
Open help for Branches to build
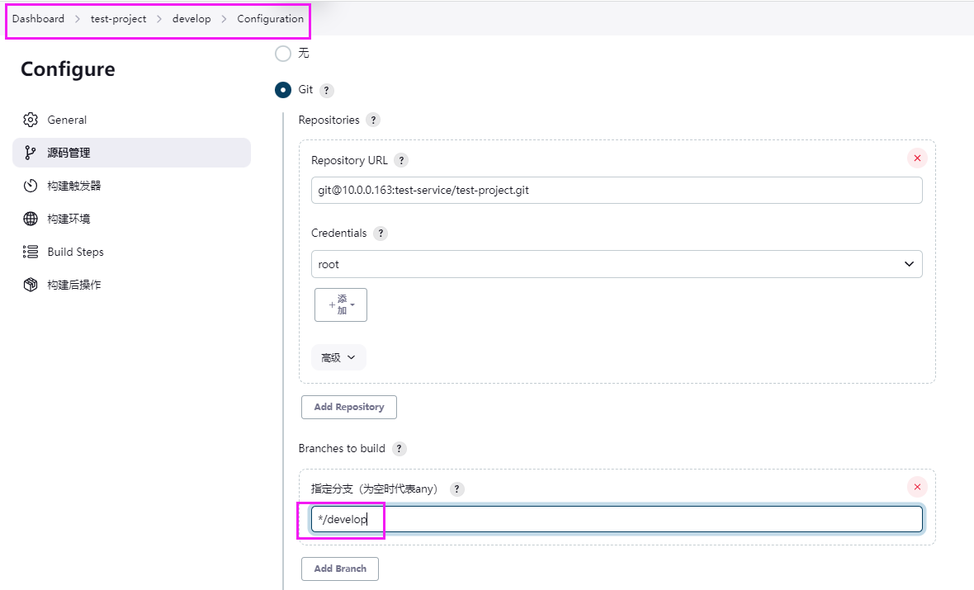coord(399,448)
